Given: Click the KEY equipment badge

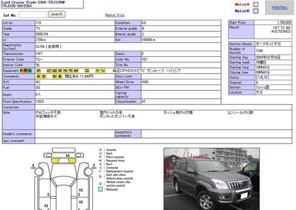Looking at the screenshot, I should [49, 71].
